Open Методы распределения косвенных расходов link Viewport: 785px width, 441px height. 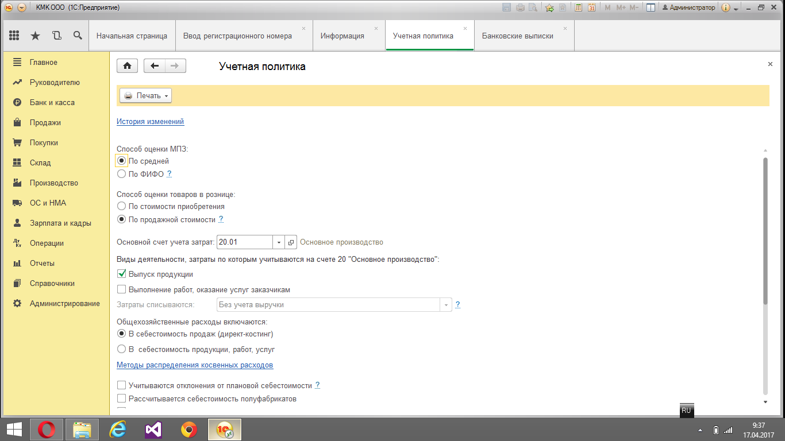[195, 365]
